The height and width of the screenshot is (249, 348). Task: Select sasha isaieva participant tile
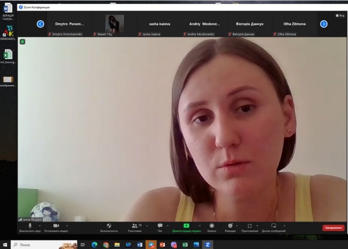point(159,24)
